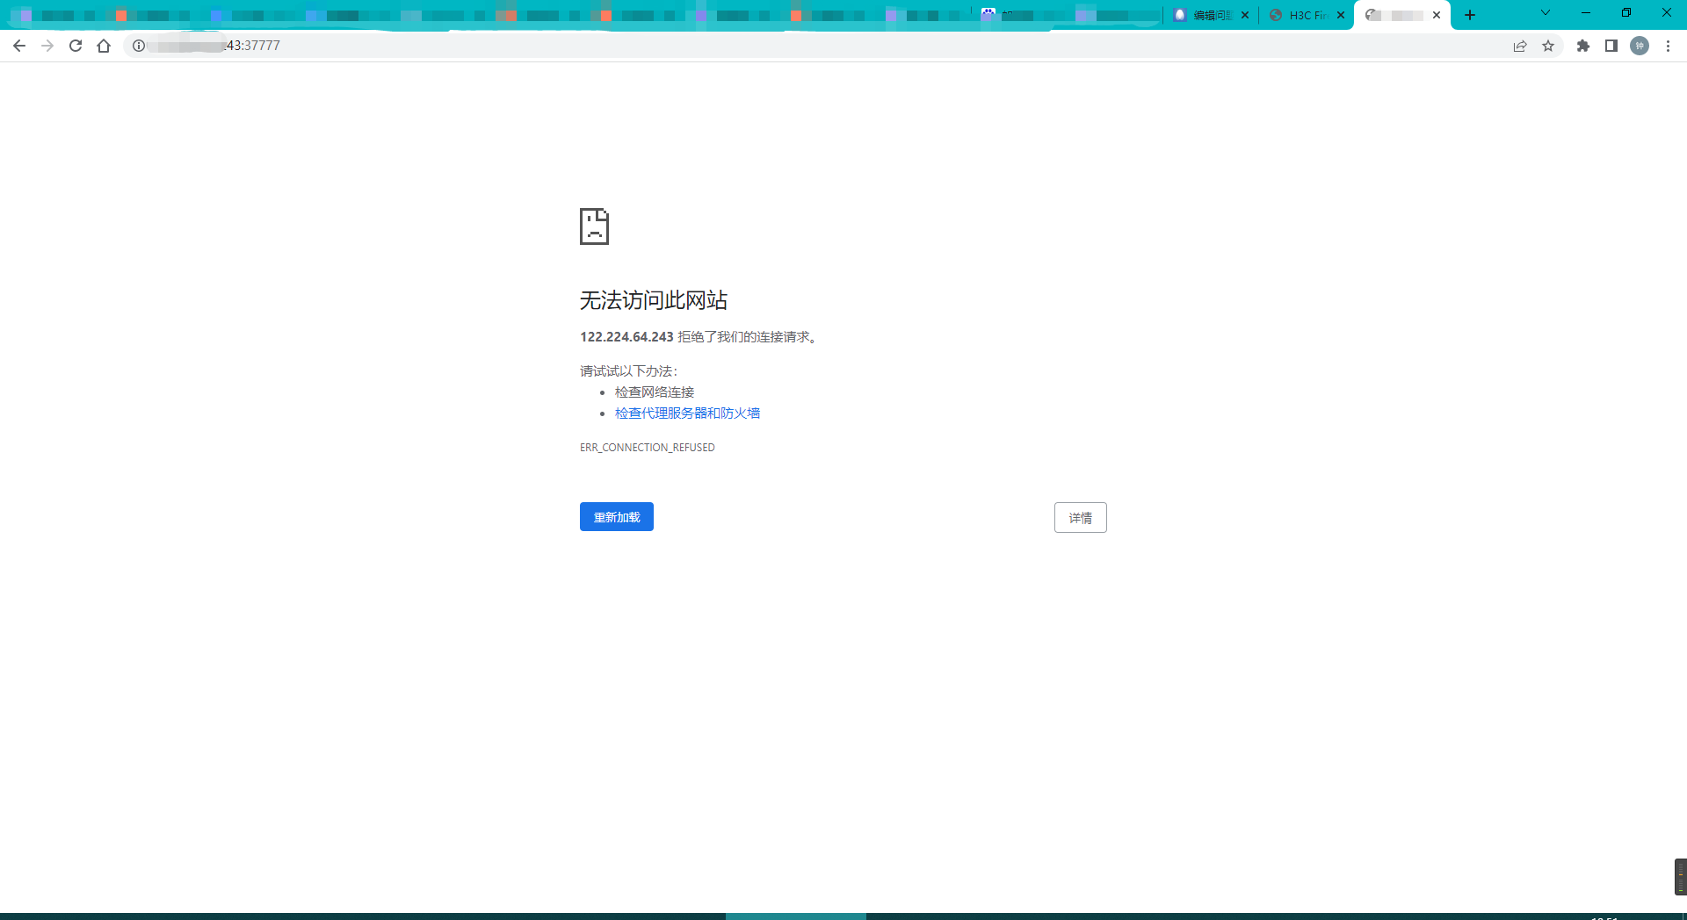Click the sad page error icon
1687x920 pixels.
pos(594,226)
